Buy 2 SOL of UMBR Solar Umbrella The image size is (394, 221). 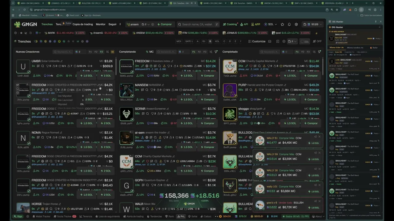(106, 76)
